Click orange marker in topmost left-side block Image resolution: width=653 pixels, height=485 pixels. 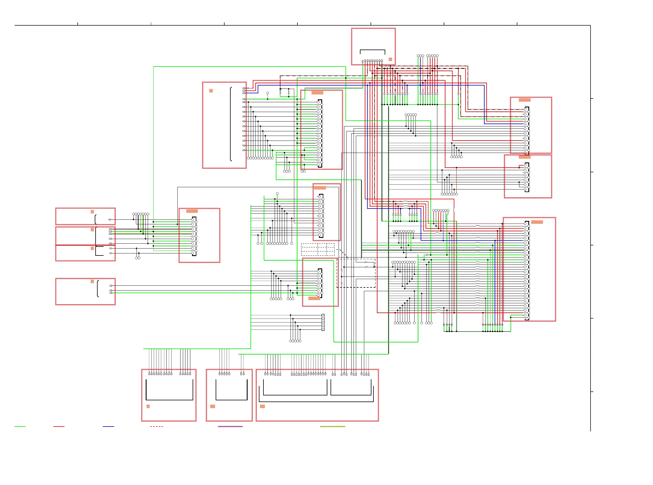(x=92, y=212)
